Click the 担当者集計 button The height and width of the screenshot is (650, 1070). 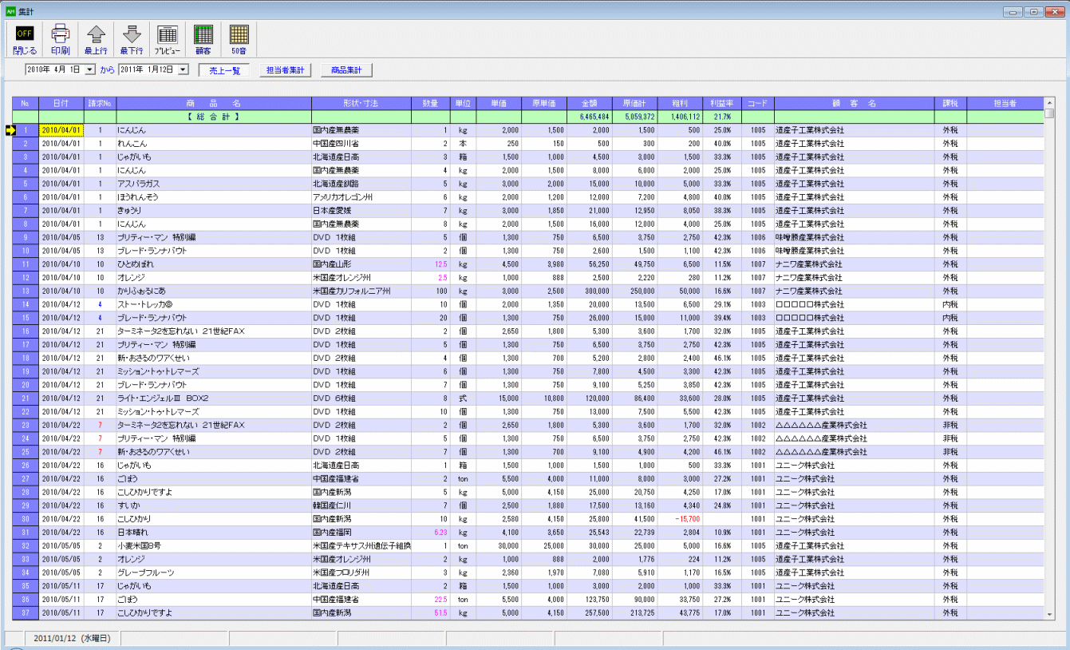285,70
